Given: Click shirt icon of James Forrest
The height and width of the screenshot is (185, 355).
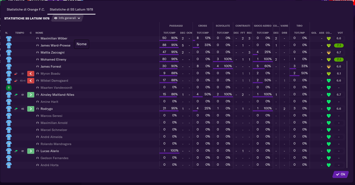Looking at the screenshot, I should [x=9, y=66].
